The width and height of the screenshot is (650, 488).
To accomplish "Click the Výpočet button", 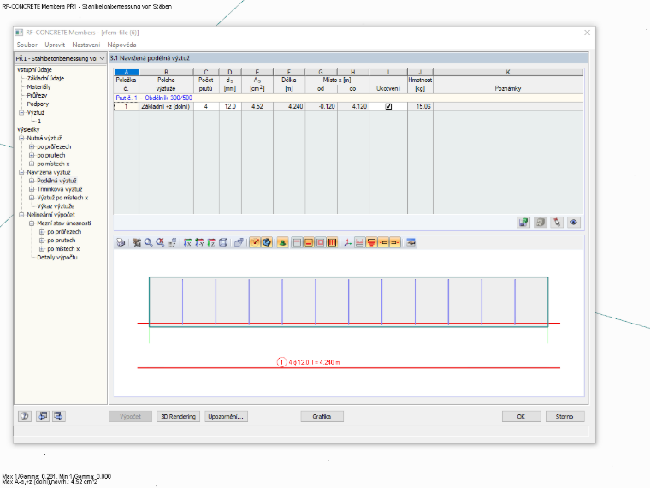I will tap(130, 416).
